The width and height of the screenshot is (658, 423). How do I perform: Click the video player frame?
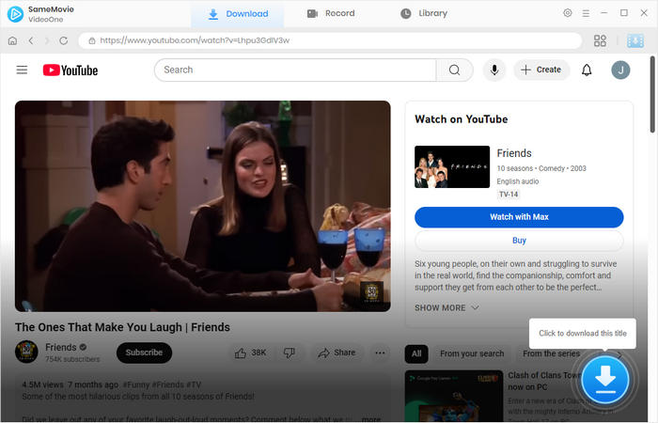[x=203, y=206]
